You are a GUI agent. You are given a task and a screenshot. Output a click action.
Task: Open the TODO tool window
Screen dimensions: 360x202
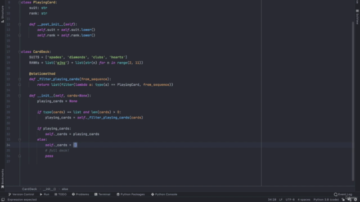60,194
